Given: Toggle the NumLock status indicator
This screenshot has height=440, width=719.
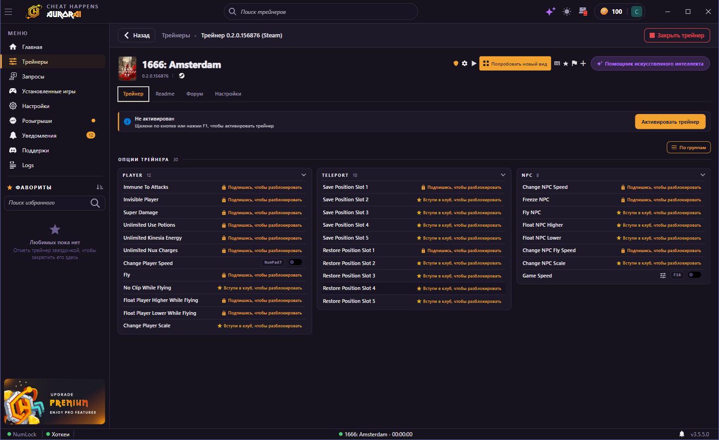Looking at the screenshot, I should pos(22,434).
